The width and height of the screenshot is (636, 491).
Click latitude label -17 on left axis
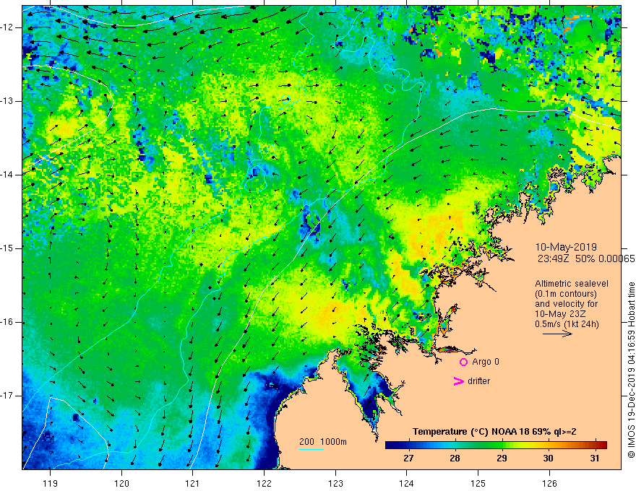[8, 396]
